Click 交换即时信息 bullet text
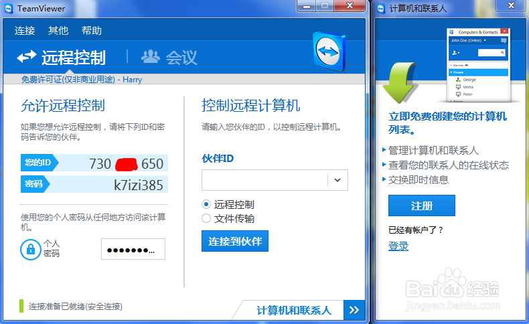 tap(419, 179)
